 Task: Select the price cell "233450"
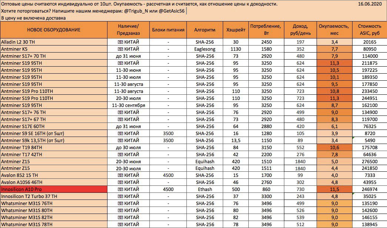pos(370,91)
